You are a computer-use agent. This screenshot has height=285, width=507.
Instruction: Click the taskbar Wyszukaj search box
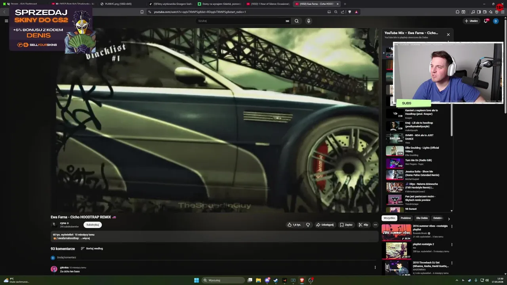point(224,280)
